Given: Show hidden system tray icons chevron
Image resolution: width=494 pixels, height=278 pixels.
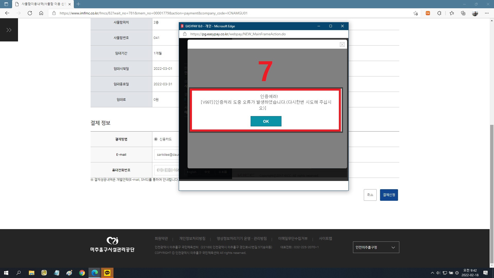Looking at the screenshot, I should click(432, 273).
